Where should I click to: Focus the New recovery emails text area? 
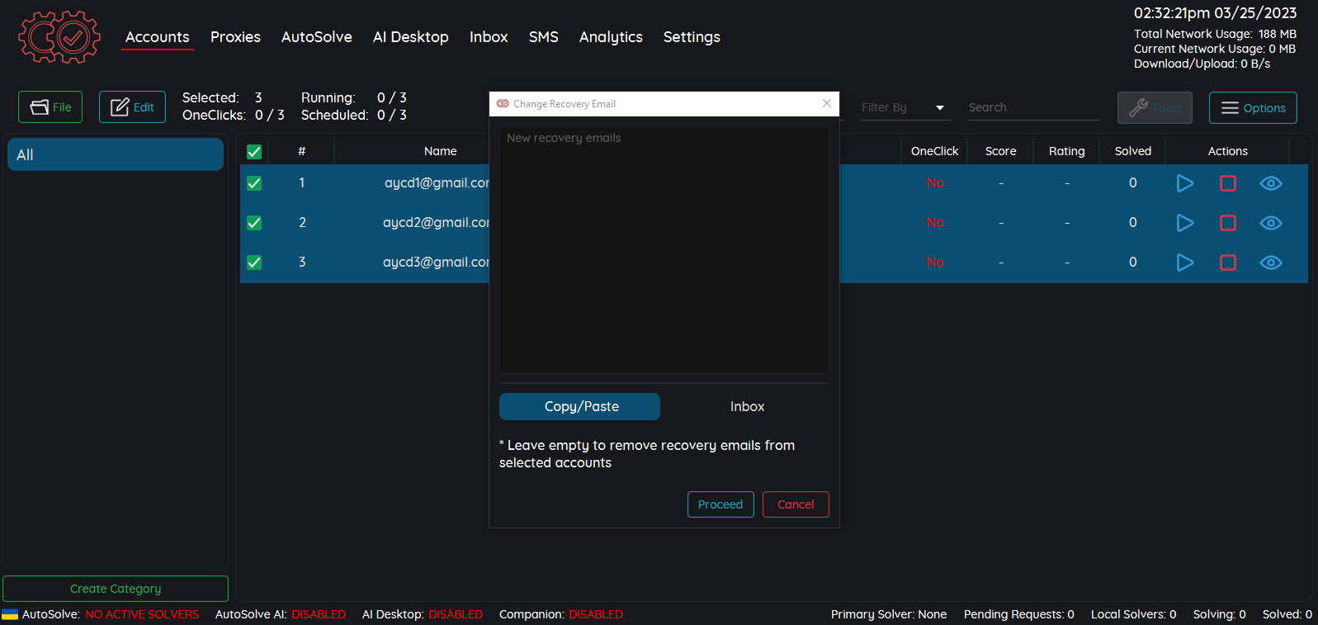664,249
